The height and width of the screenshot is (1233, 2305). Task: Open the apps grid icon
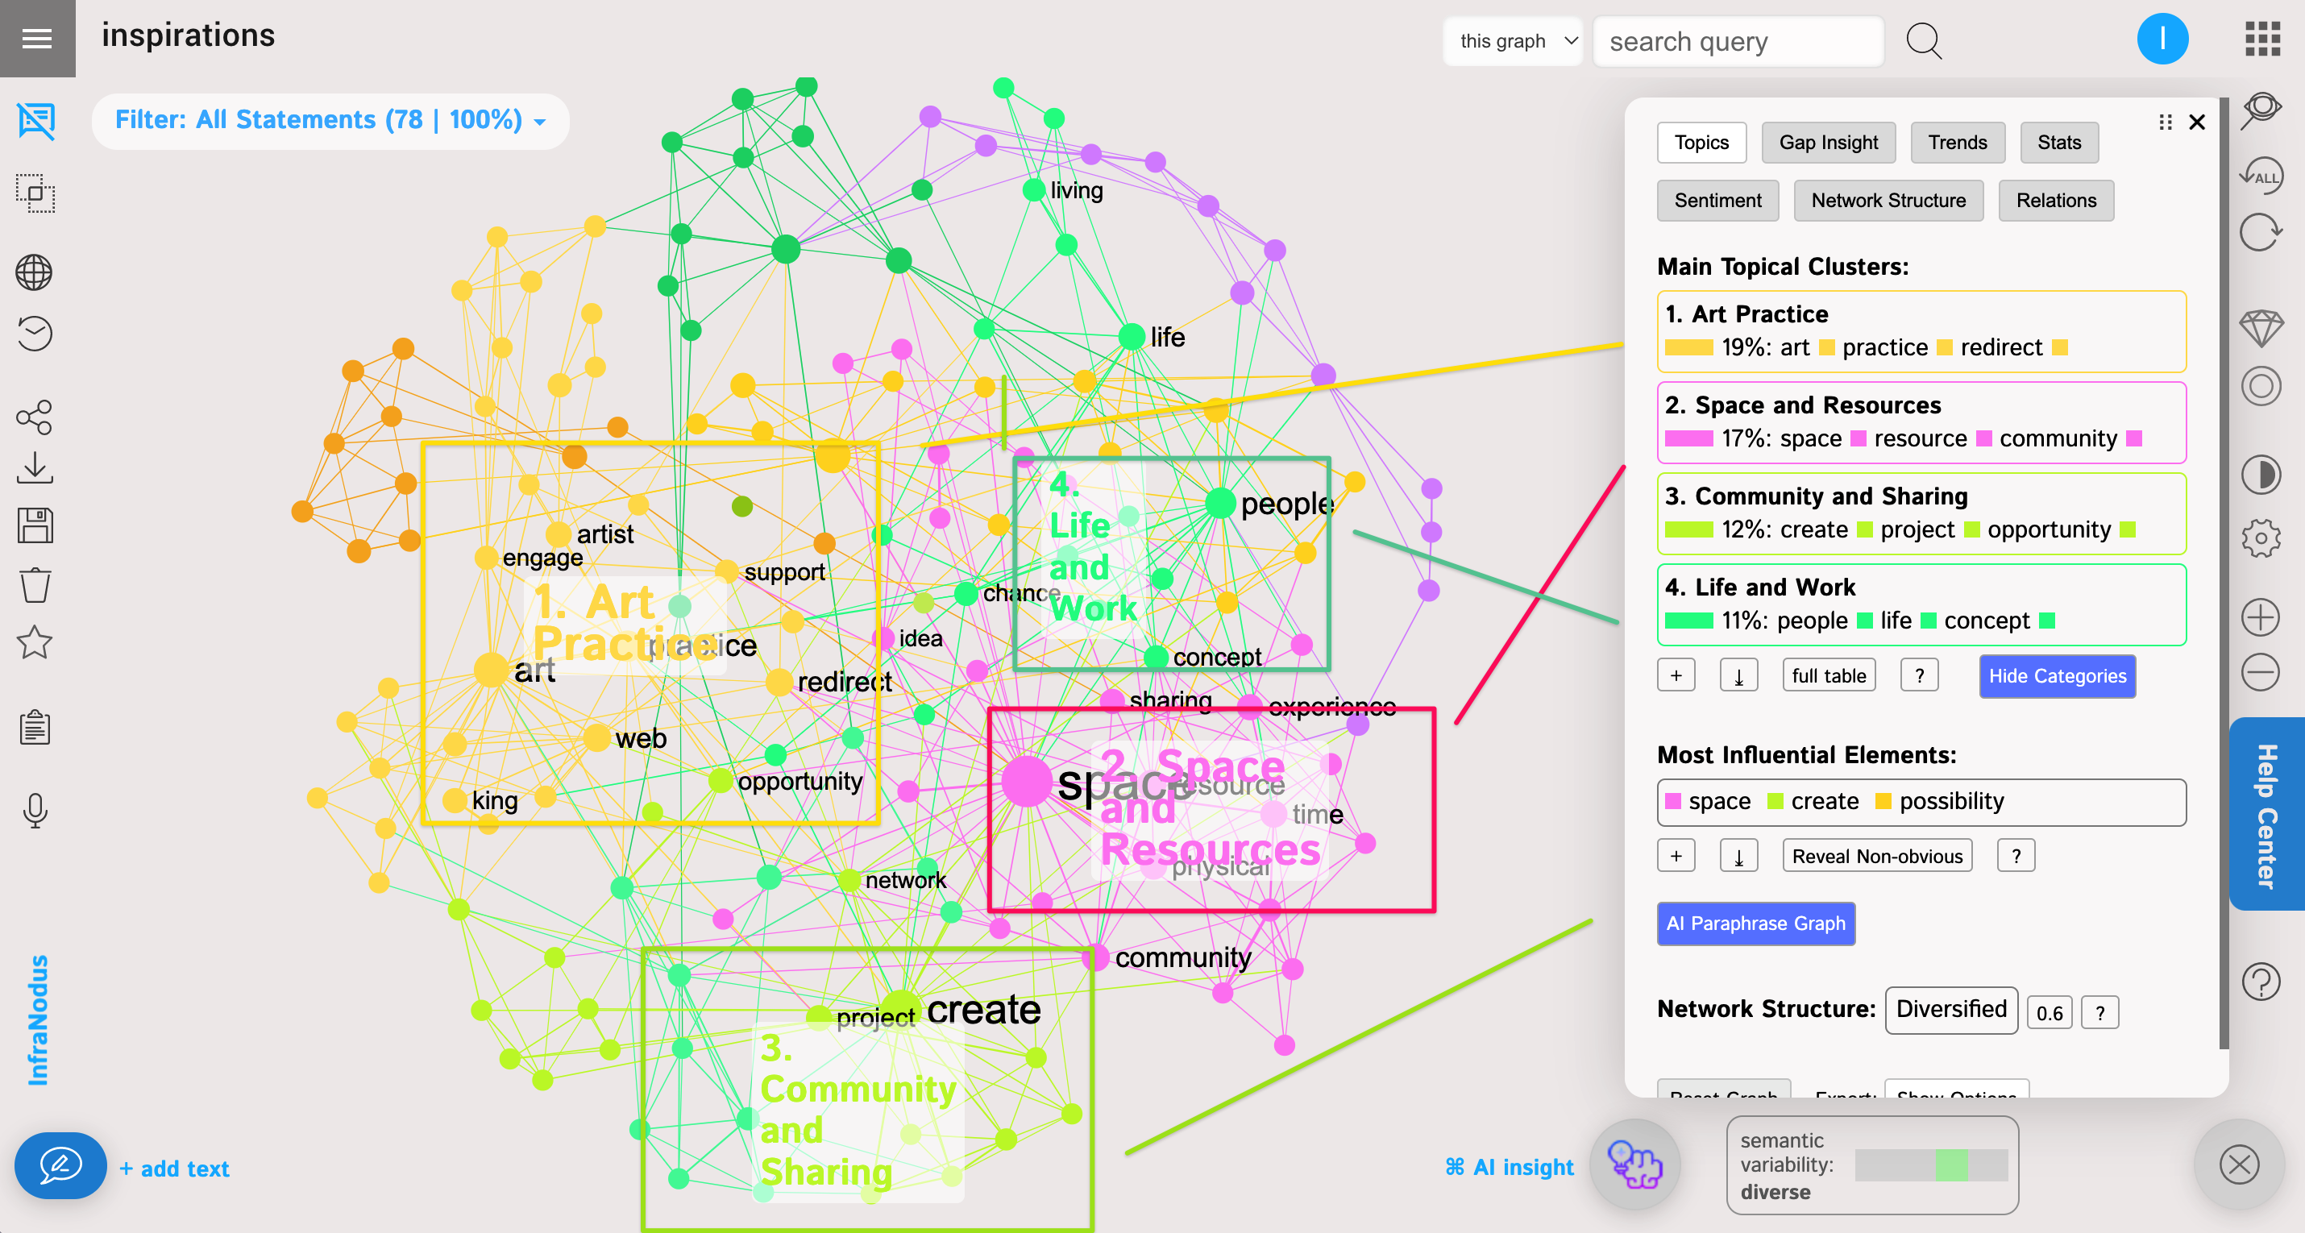coord(2262,39)
